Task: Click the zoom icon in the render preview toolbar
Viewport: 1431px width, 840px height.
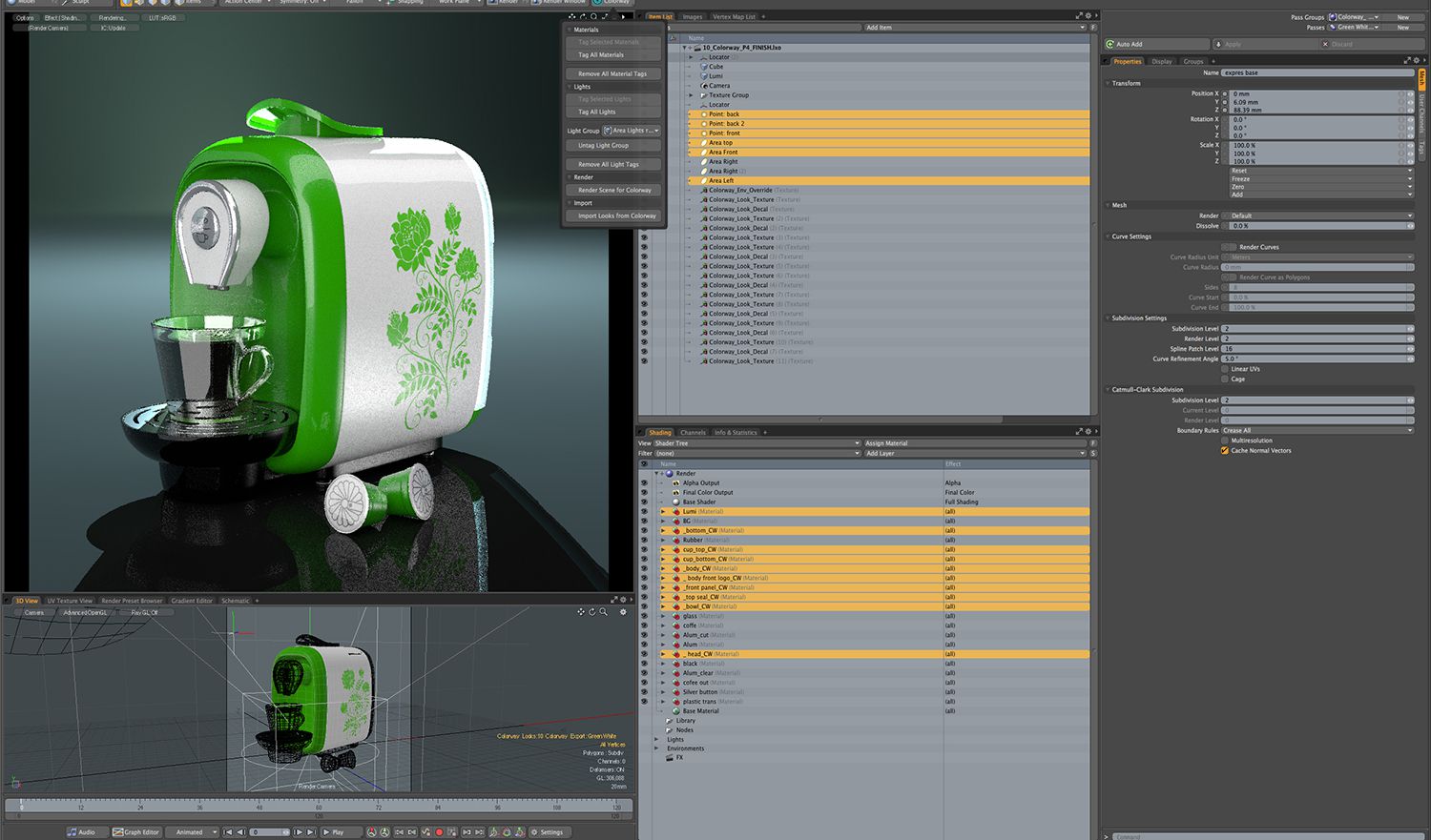Action: pos(593,16)
